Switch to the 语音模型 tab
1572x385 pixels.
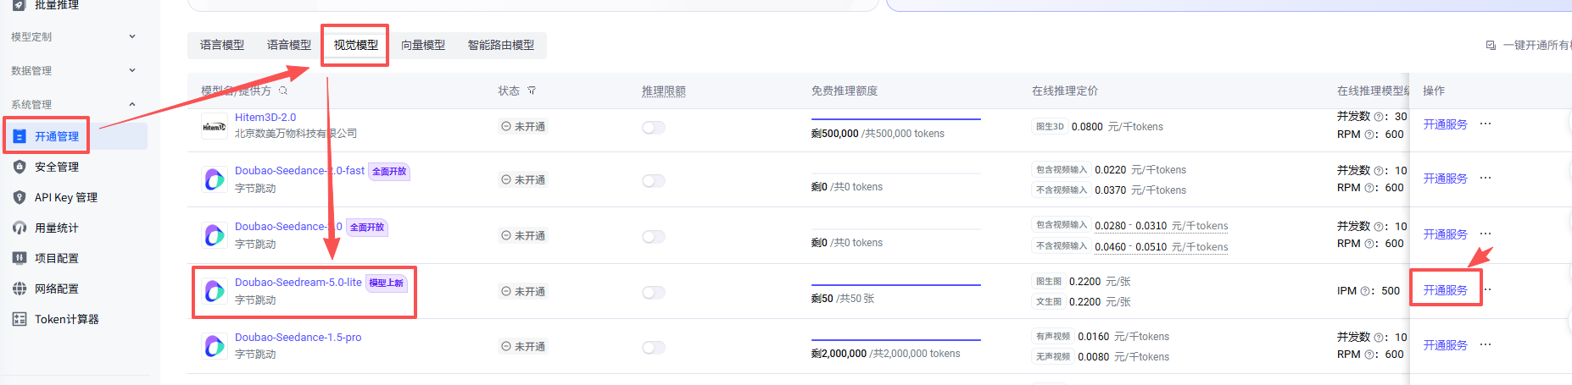click(x=289, y=45)
